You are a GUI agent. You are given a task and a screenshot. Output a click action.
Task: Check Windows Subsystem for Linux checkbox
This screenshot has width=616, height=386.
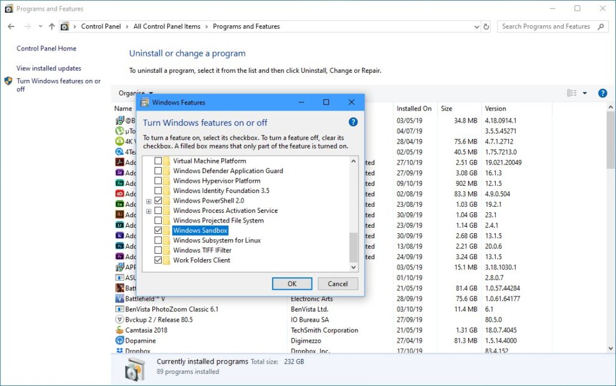pos(158,240)
